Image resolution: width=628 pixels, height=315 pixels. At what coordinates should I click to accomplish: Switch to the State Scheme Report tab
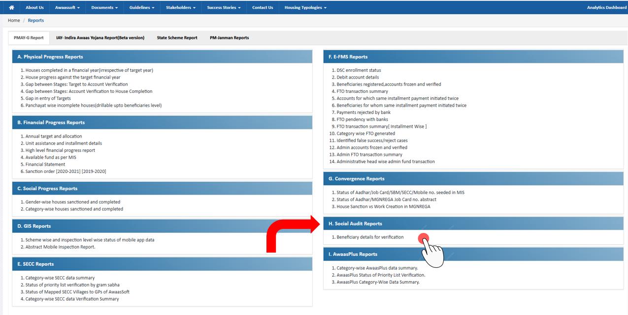coord(177,37)
